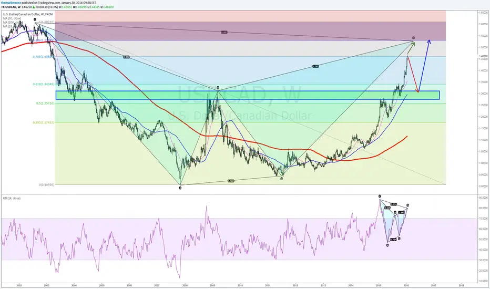The height and width of the screenshot is (289, 490).
Task: Select the C point of the price harmonic pattern
Action: tap(282, 179)
